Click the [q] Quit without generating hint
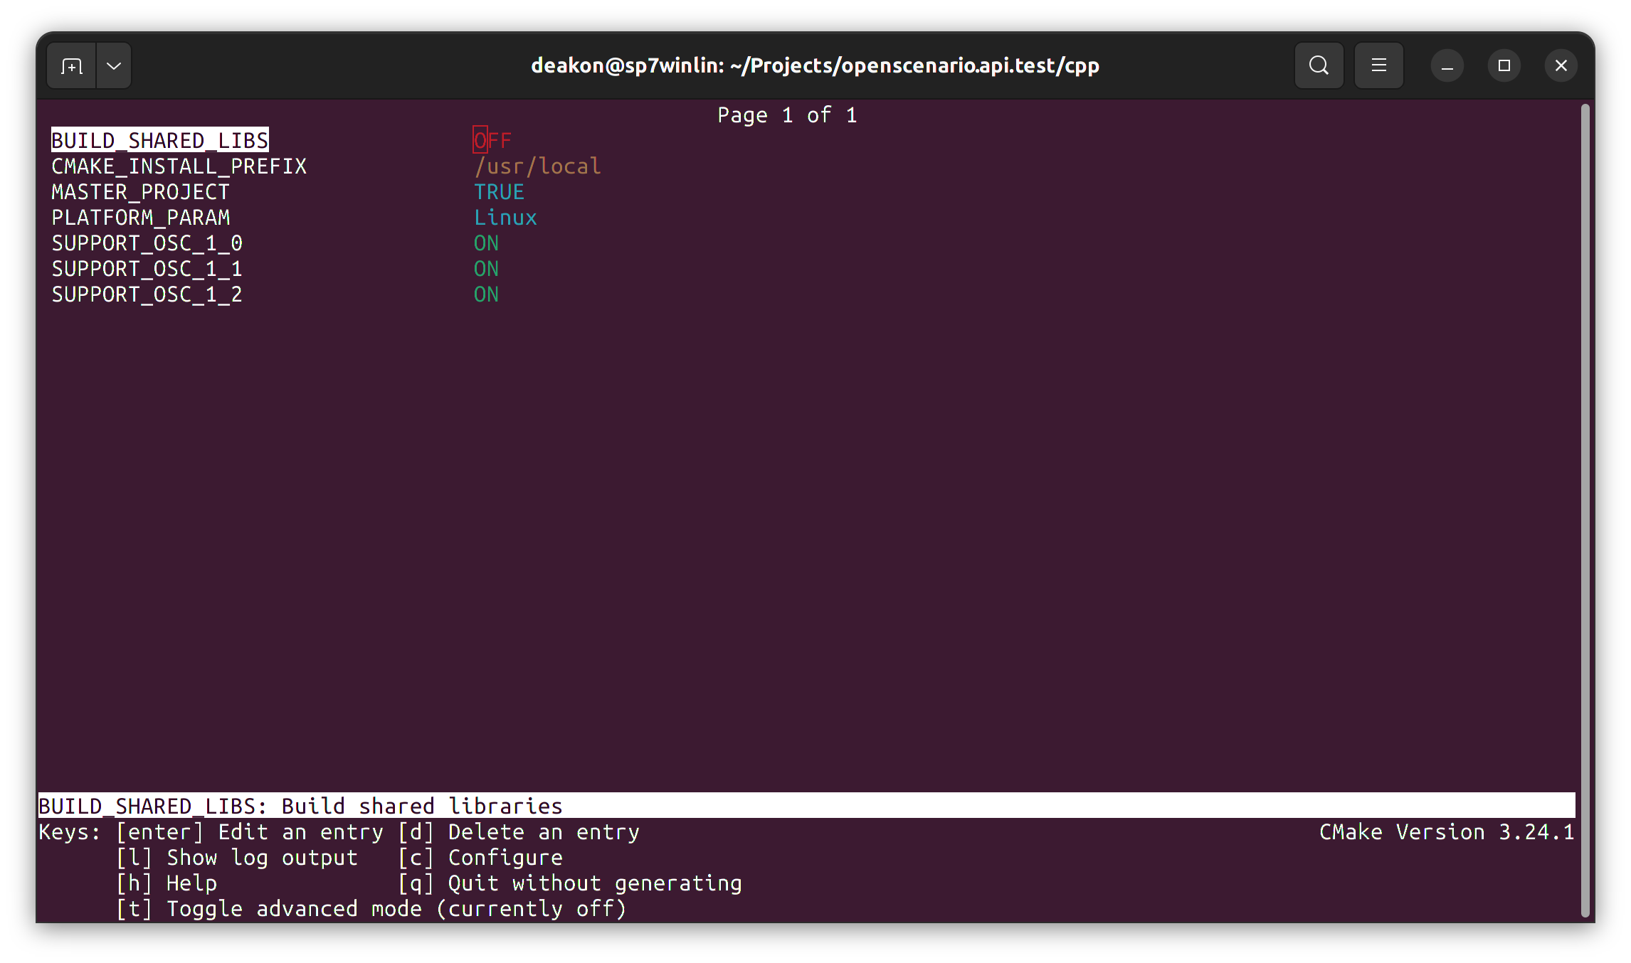The image size is (1631, 963). pyautogui.click(x=570, y=883)
